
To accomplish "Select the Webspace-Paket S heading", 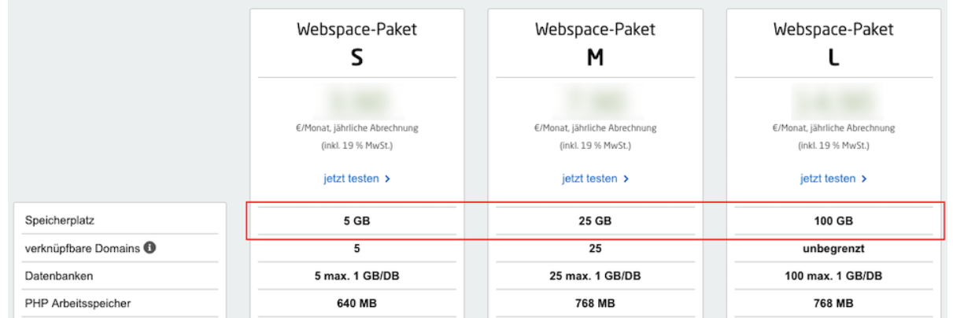I will click(356, 43).
